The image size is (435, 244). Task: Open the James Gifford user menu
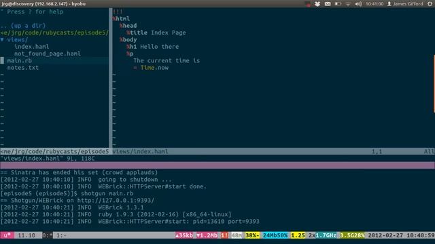(x=405, y=4)
